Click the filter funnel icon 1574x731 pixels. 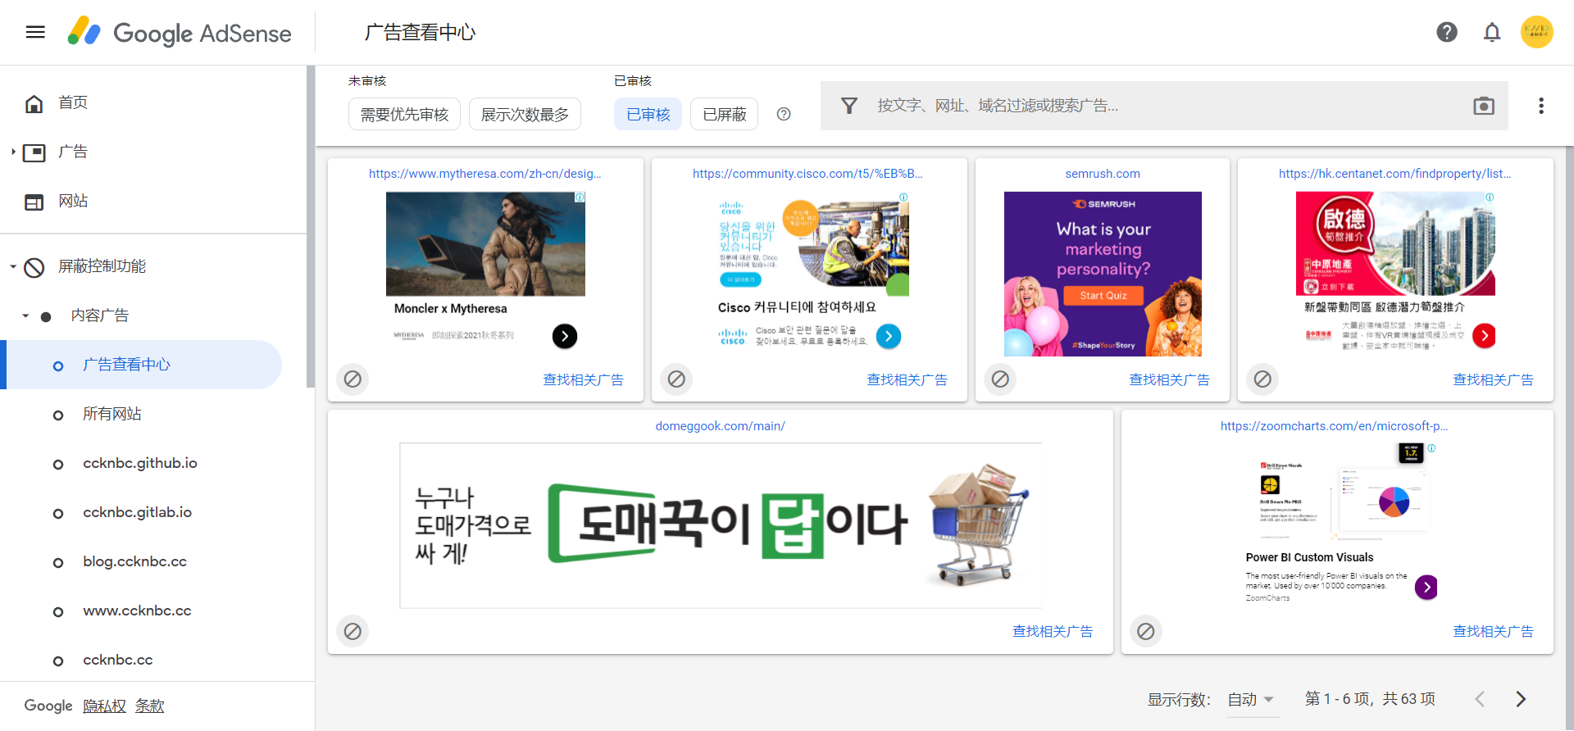pos(849,106)
